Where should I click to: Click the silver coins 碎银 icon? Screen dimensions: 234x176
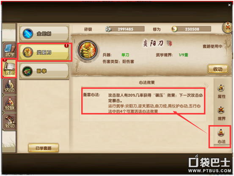[x=108, y=29]
